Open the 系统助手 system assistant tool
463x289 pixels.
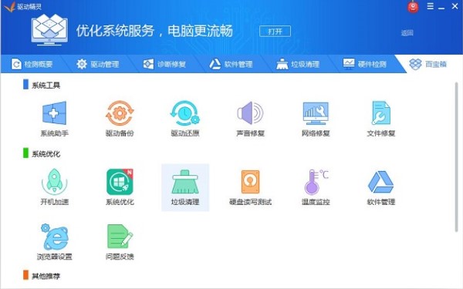[x=54, y=119]
